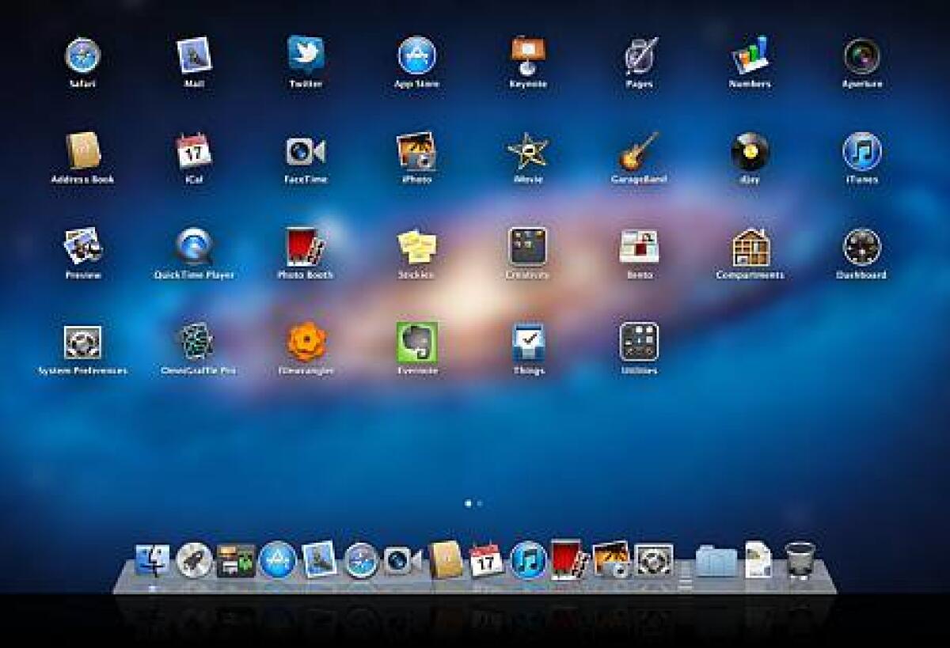Launch iTunes from the Launchpad grid
The image size is (950, 648).
point(862,151)
